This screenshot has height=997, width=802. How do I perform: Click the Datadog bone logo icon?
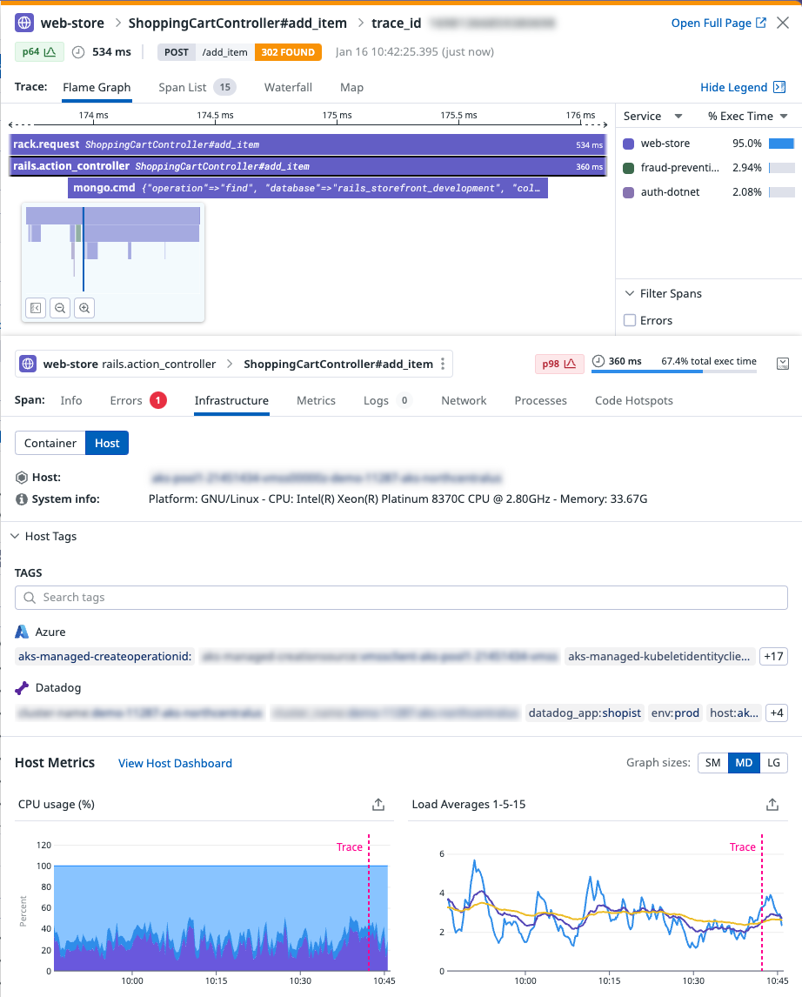point(23,687)
